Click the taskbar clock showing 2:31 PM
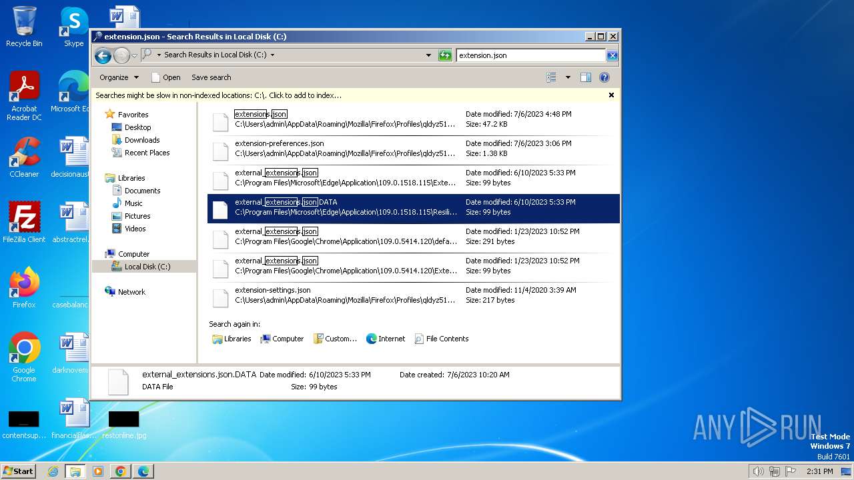 click(x=819, y=471)
